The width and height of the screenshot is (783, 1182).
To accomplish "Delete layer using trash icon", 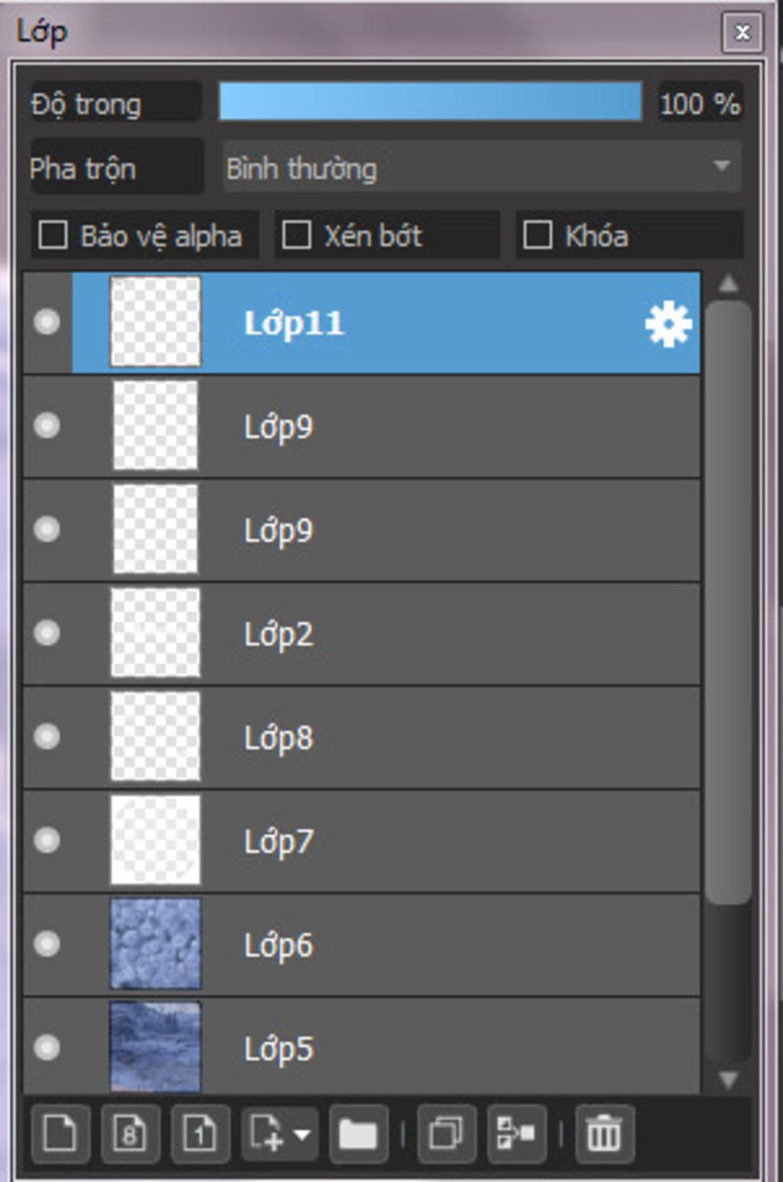I will click(604, 1133).
